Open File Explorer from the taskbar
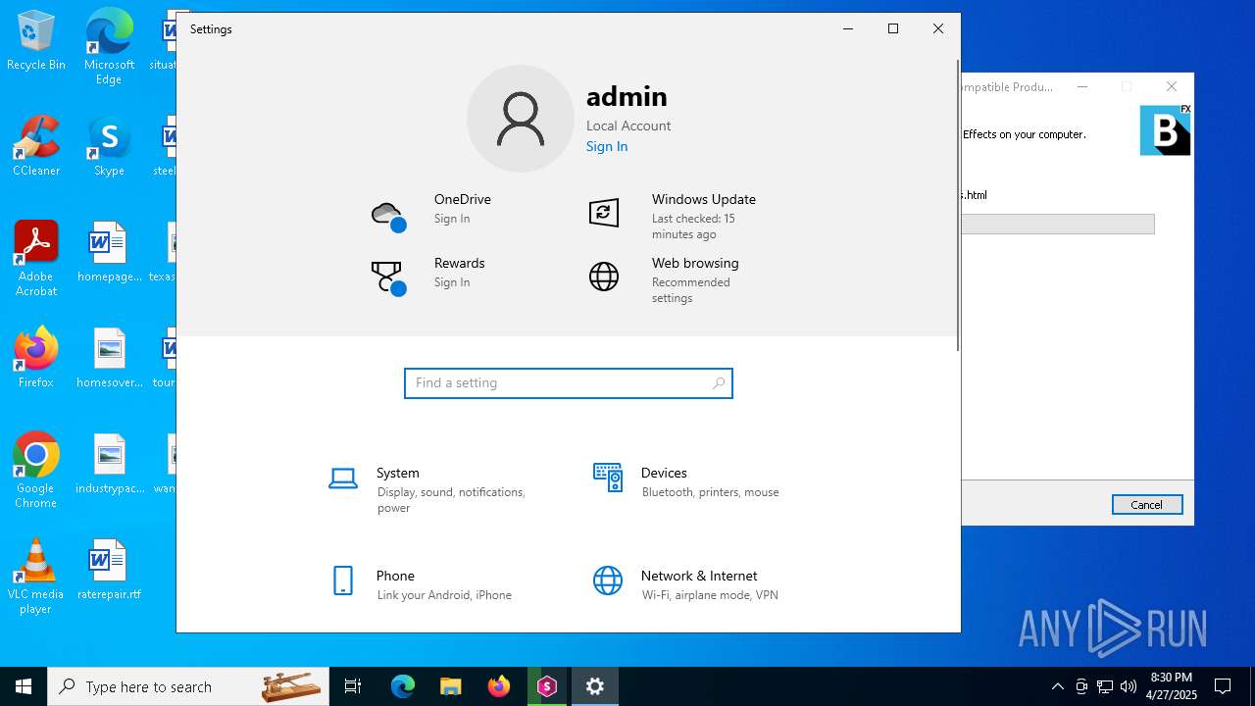 point(450,686)
